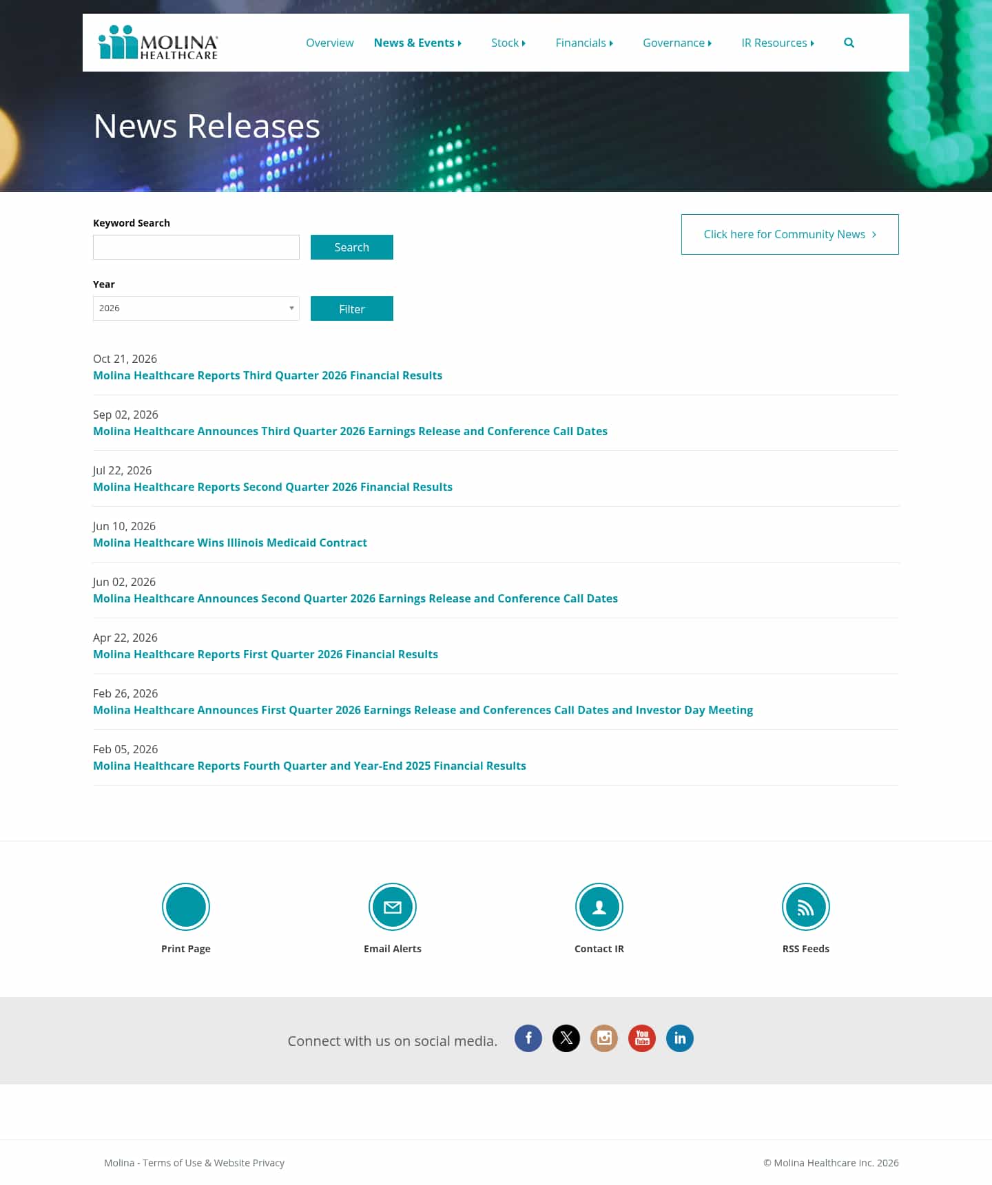Go to the Overview page
The image size is (992, 1185).
tap(330, 43)
